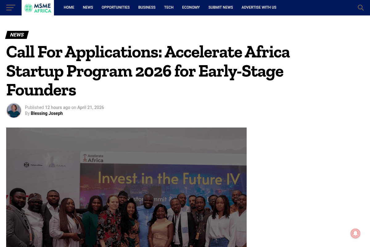Open the article headline link
The height and width of the screenshot is (247, 370).
click(x=148, y=71)
